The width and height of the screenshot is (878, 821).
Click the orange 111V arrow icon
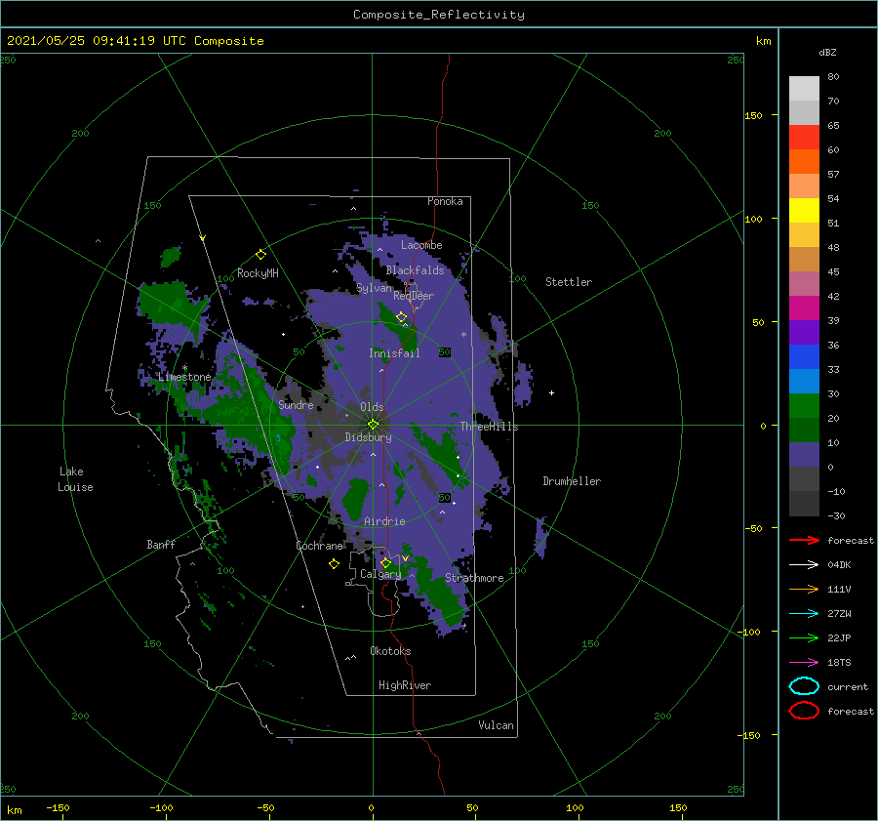(x=804, y=589)
